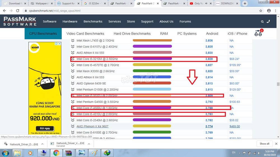Click the site lock icon in address bar
The width and height of the screenshot is (280, 157).
click(26, 11)
